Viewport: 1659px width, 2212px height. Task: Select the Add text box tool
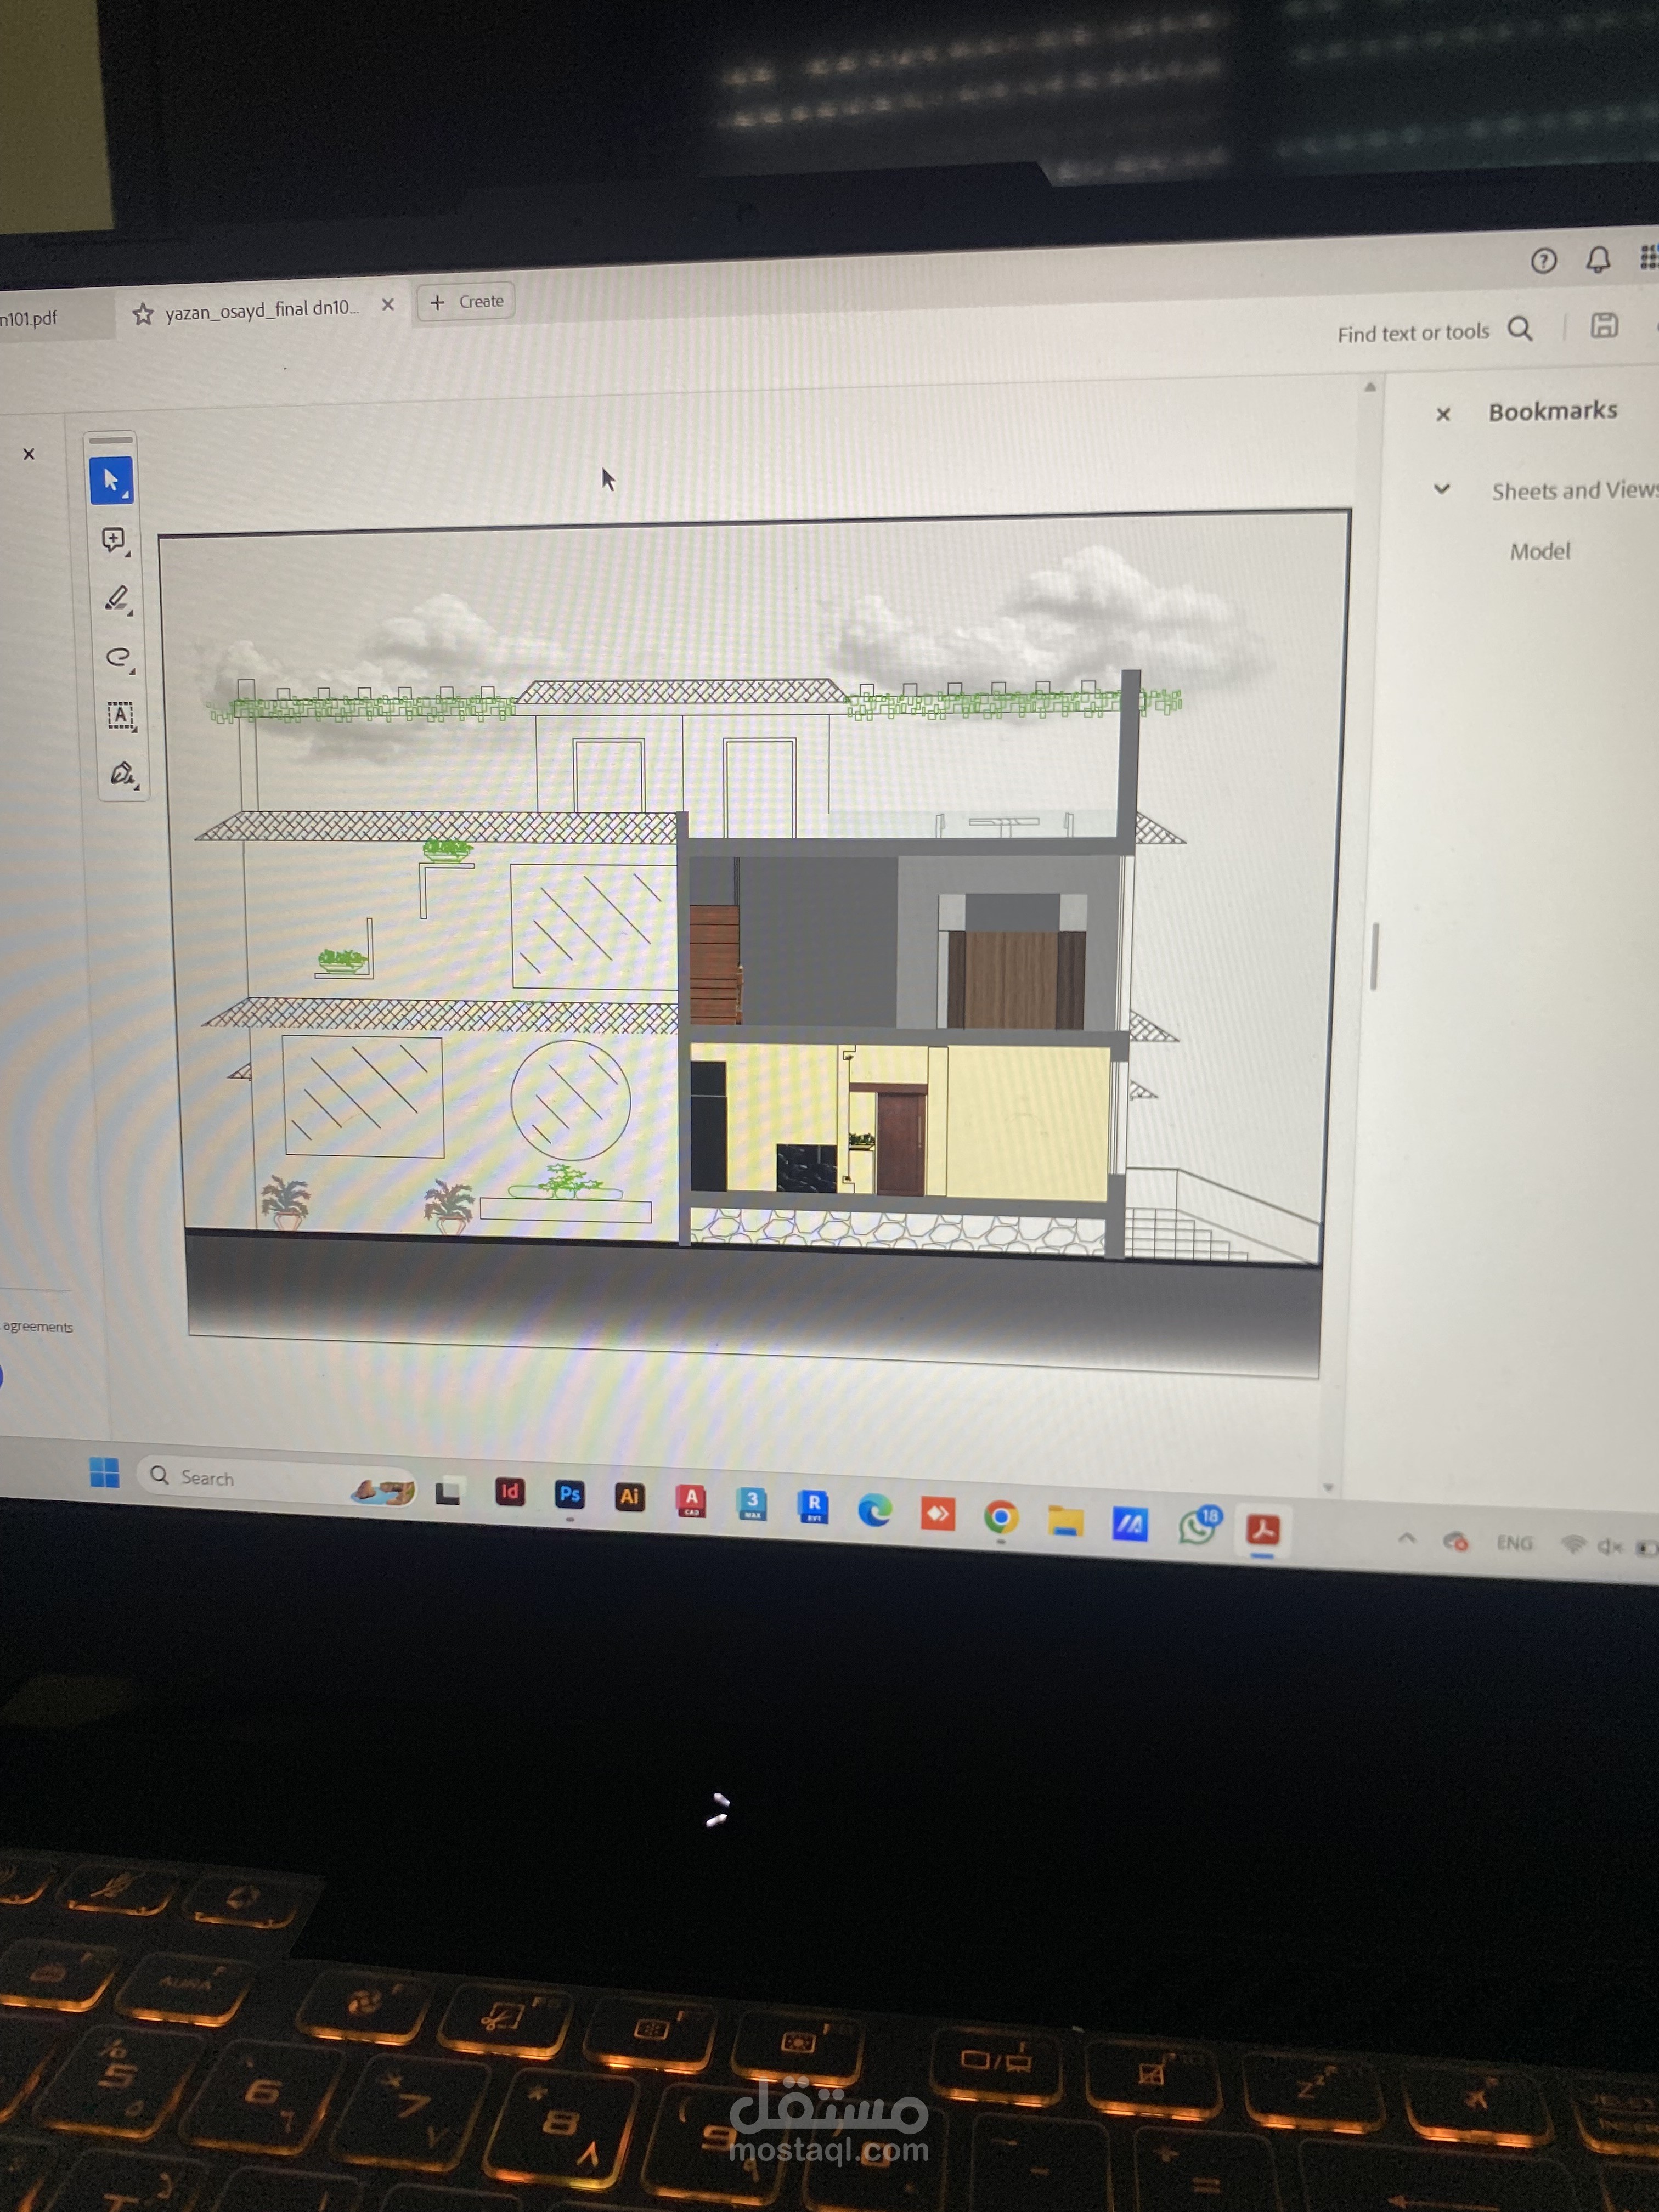tap(121, 716)
